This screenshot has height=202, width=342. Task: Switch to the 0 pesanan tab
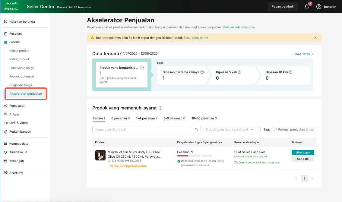(x=120, y=118)
